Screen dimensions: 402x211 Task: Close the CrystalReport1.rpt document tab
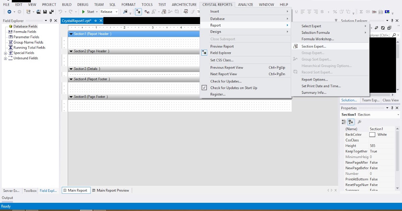[x=101, y=21]
